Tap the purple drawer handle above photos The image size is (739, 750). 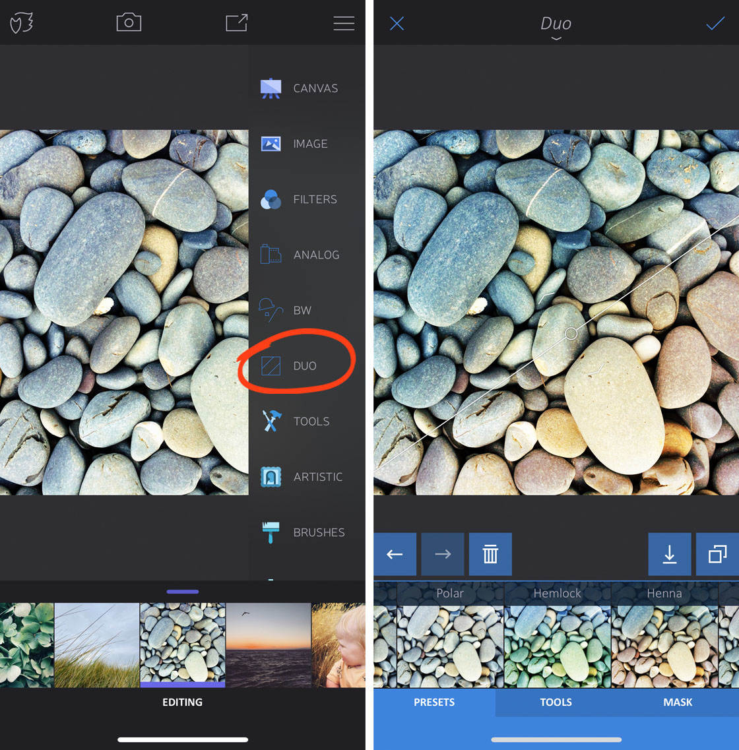point(183,592)
